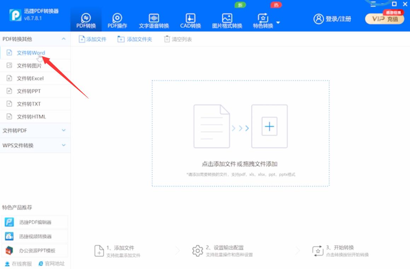
Task: Click step 2 设置输出配置 gear icon
Action: click(197, 251)
